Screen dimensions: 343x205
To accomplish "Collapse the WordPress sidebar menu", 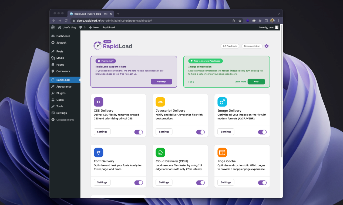I will point(65,120).
